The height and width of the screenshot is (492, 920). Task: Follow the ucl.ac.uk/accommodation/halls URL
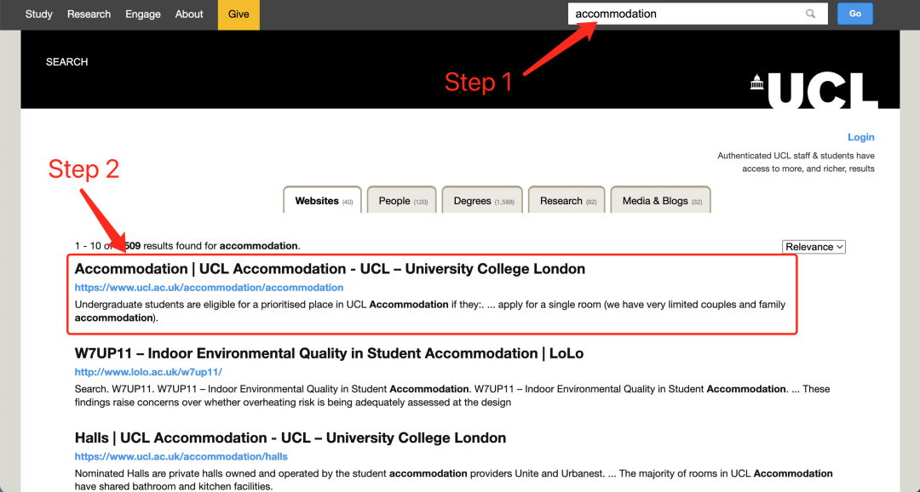(181, 456)
